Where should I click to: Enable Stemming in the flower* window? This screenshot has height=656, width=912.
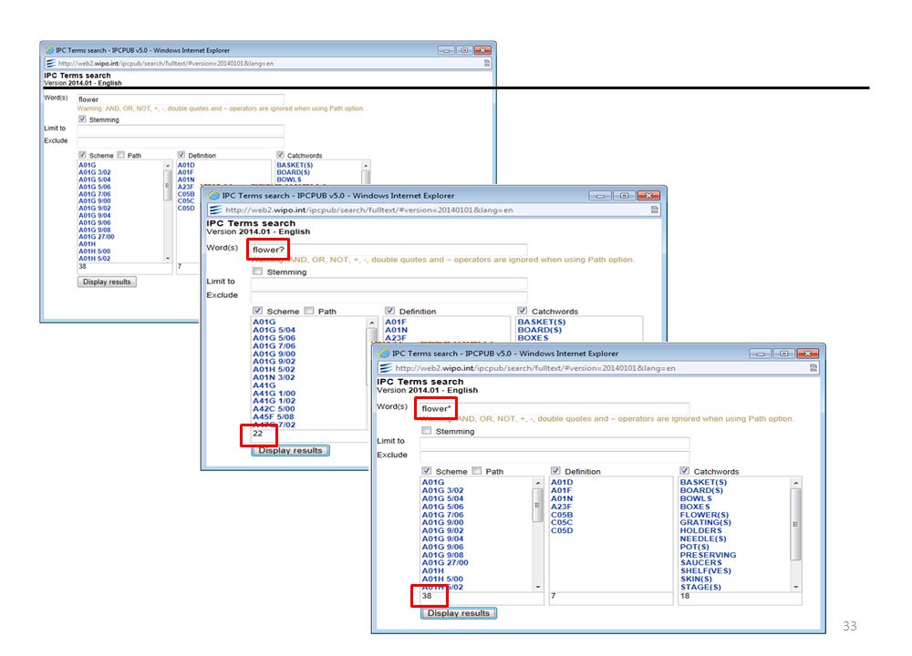427,431
